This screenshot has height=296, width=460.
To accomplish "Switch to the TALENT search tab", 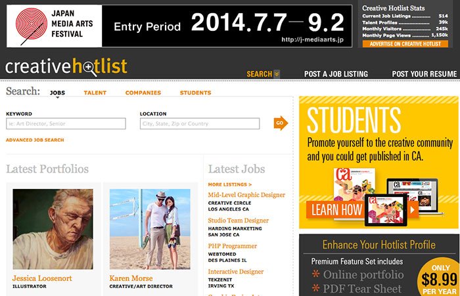I will 95,93.
